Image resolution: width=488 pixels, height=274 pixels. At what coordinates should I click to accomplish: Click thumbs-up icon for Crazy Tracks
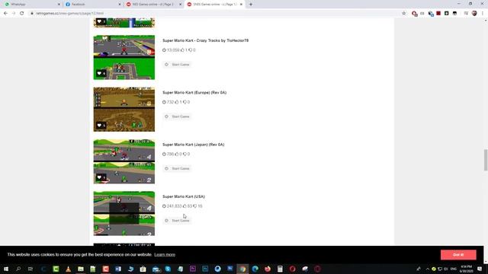coord(182,50)
